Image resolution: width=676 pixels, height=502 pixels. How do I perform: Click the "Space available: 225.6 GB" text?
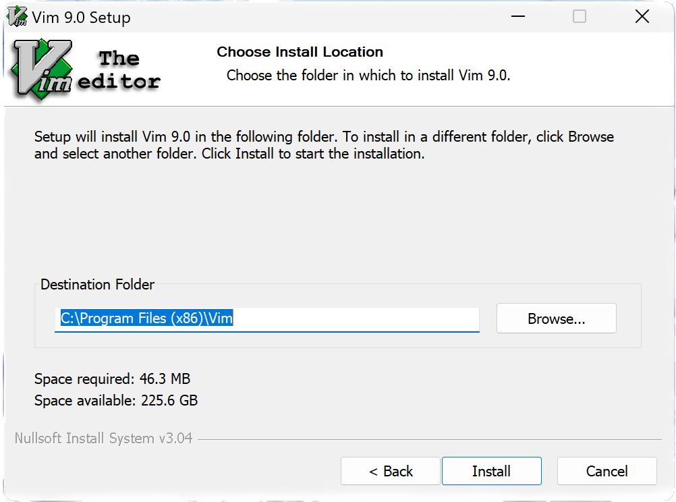point(116,401)
